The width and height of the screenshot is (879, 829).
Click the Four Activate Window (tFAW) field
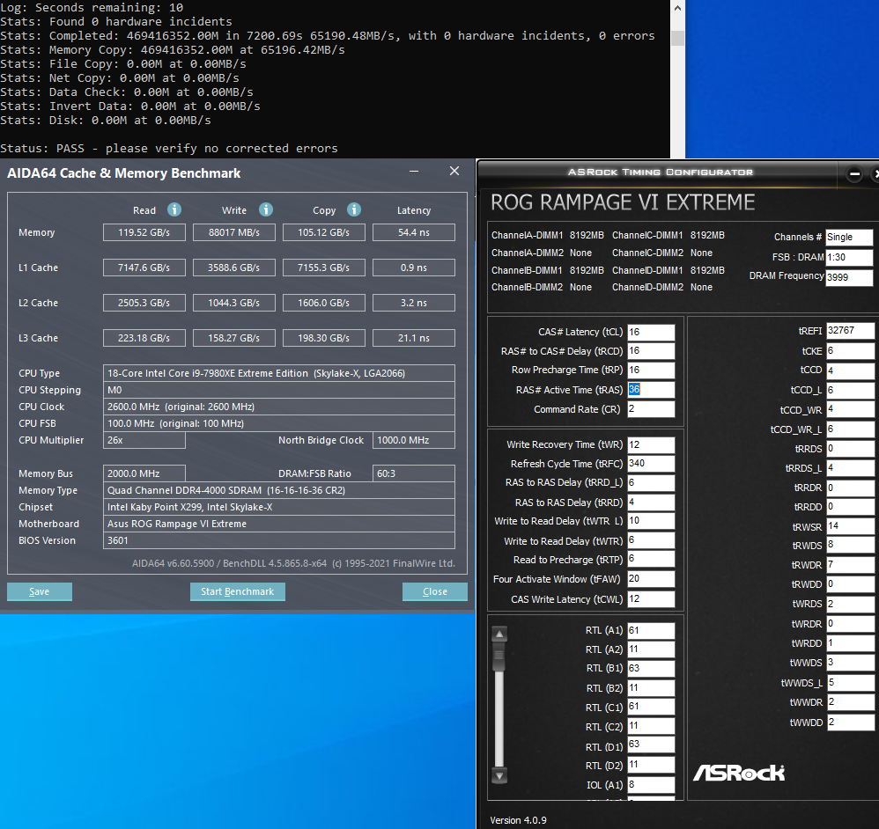[x=651, y=579]
